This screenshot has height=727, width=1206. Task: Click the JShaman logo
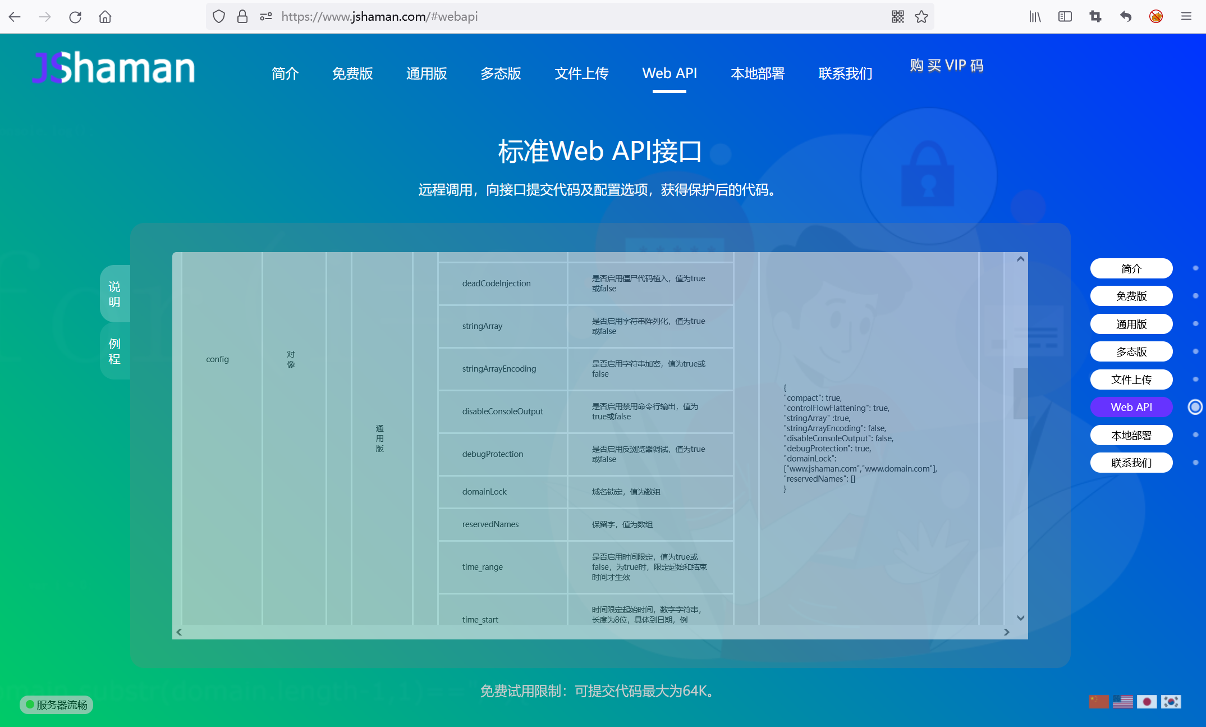tap(113, 67)
